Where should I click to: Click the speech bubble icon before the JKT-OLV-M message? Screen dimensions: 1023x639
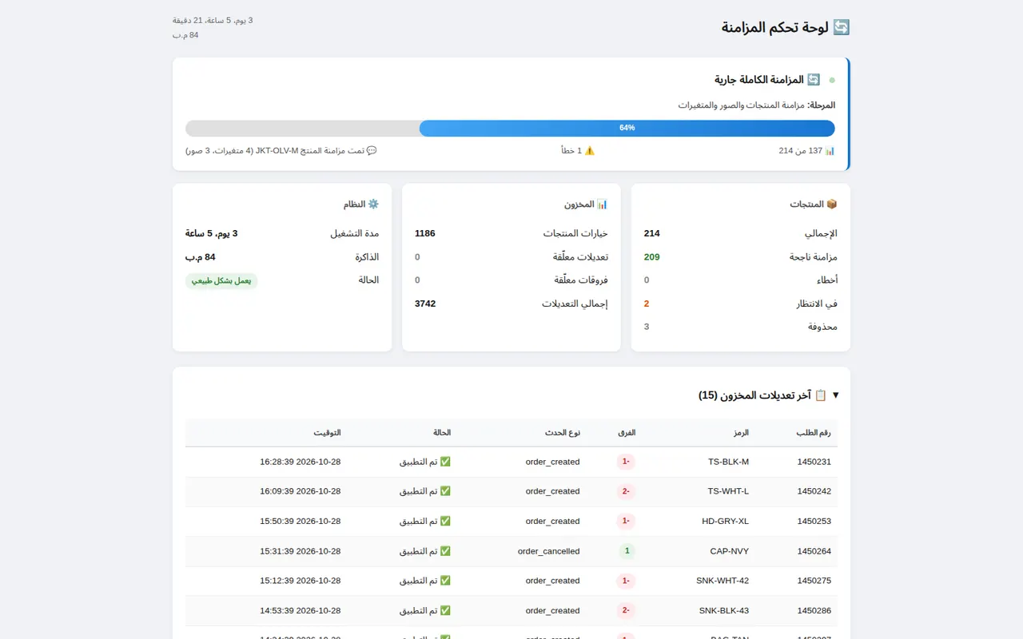pyautogui.click(x=372, y=150)
